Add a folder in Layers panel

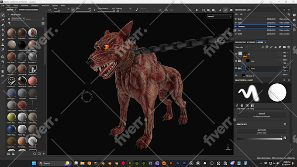point(284,47)
